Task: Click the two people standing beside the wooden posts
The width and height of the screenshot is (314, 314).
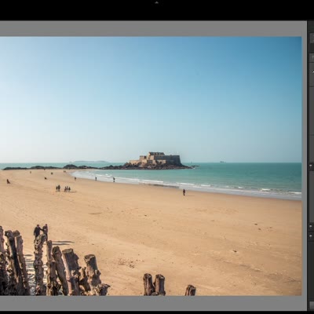Action: pyautogui.click(x=41, y=231)
